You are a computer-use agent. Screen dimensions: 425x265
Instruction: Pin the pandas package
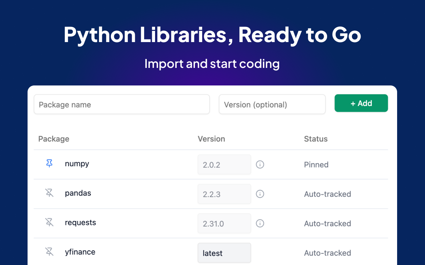pos(49,193)
